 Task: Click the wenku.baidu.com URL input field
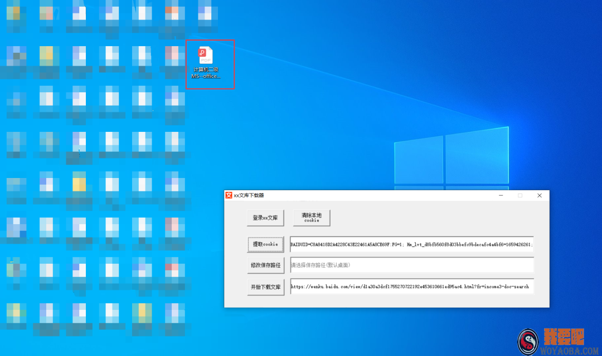click(411, 287)
